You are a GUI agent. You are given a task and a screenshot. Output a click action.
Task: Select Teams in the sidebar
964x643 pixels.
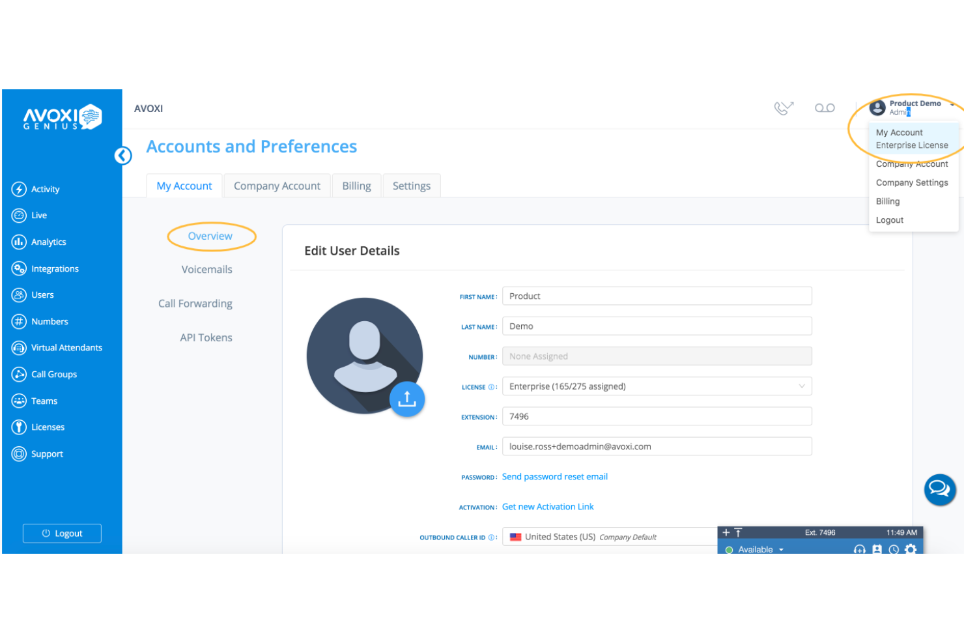[x=35, y=401]
